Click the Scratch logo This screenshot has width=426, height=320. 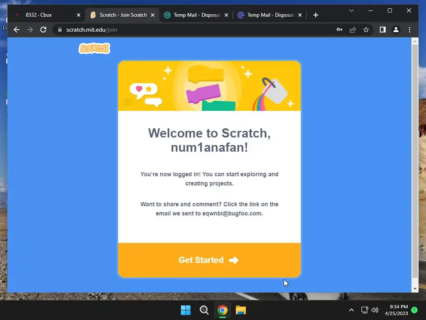[x=94, y=48]
